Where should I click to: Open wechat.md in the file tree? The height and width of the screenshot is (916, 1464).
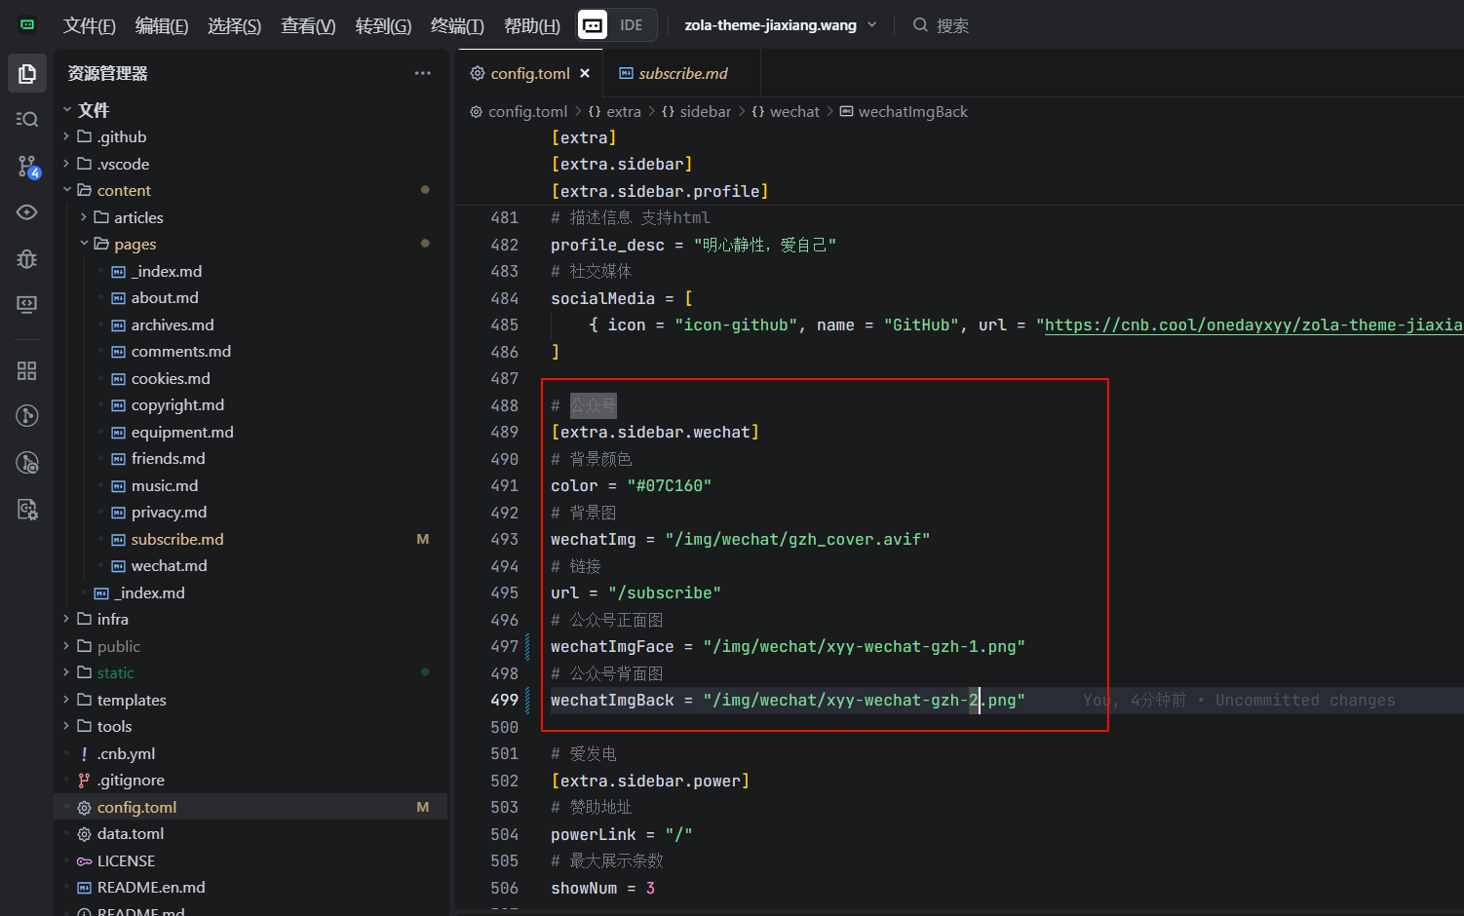pyautogui.click(x=170, y=566)
